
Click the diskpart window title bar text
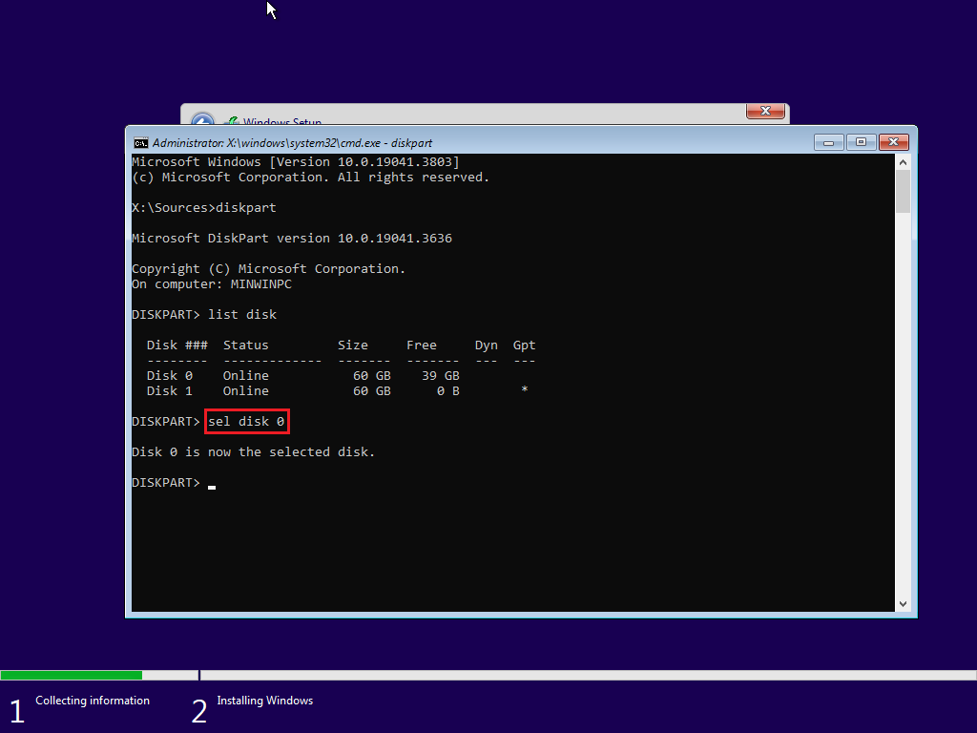pos(292,143)
